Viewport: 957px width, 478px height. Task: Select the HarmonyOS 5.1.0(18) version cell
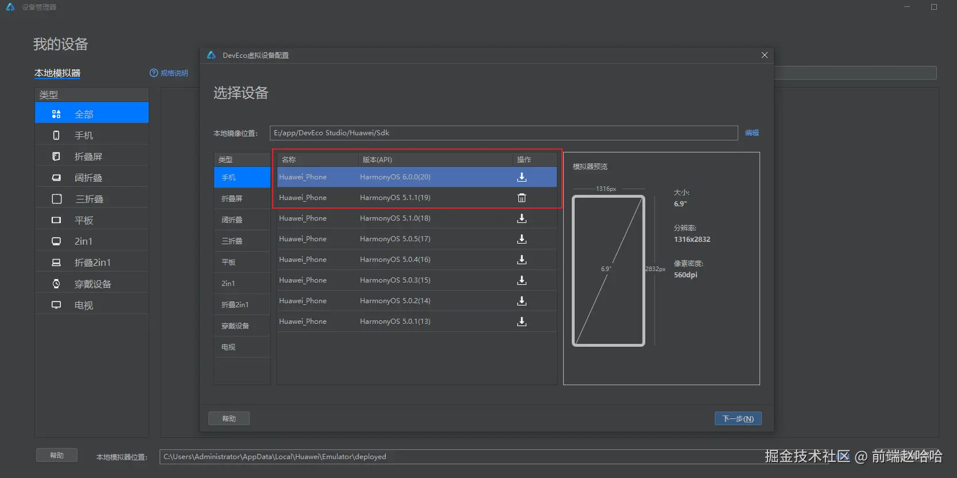click(x=395, y=218)
